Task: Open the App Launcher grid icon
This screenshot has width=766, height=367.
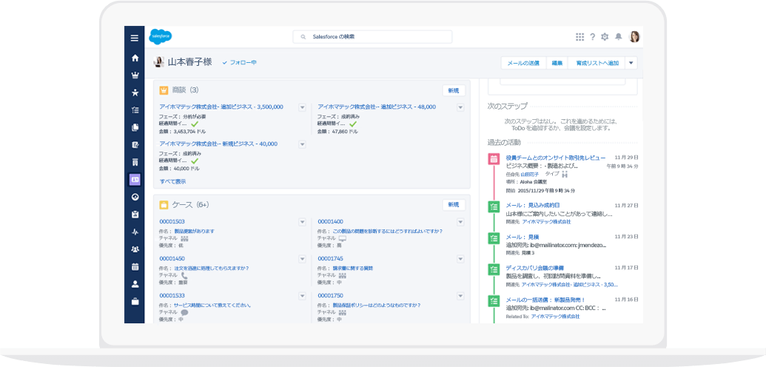Action: pyautogui.click(x=579, y=37)
